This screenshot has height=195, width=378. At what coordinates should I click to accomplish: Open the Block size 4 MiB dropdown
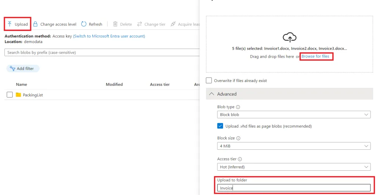(293, 146)
